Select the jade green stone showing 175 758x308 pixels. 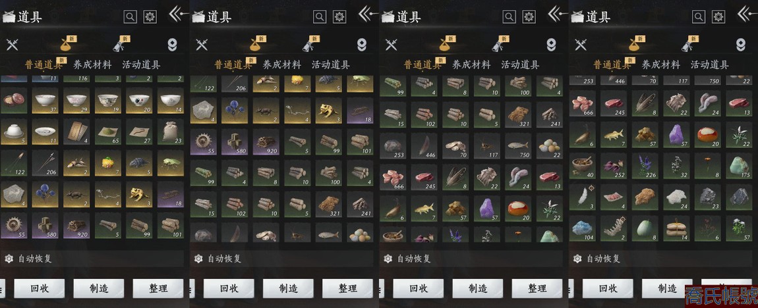(x=739, y=165)
